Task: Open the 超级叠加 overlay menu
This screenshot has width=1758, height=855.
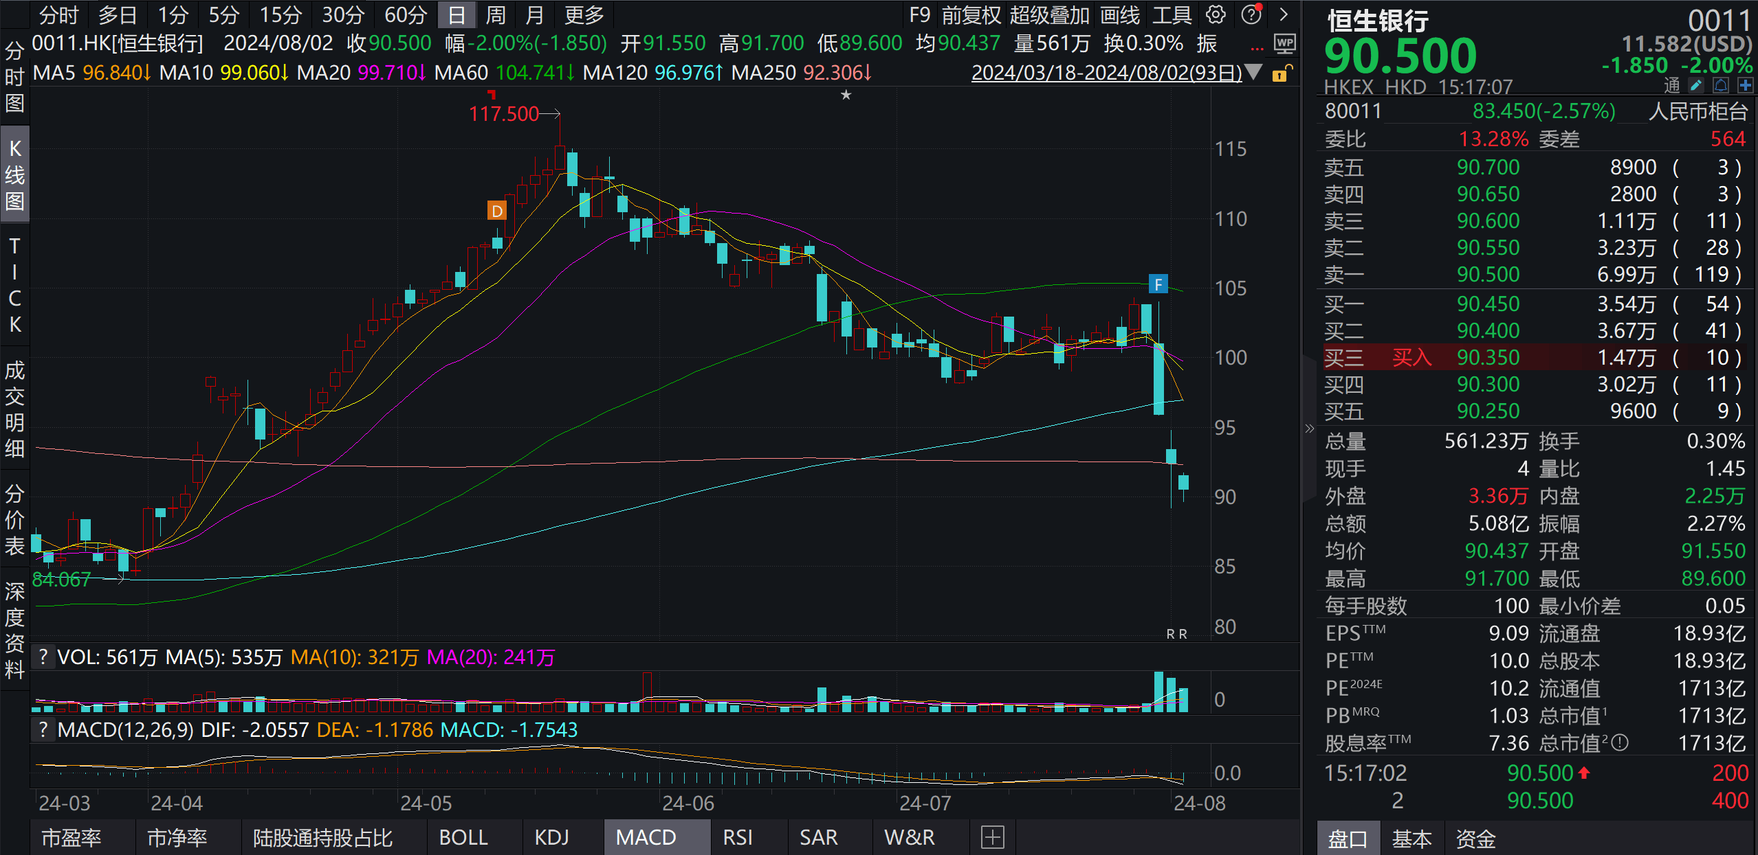Action: [x=1049, y=14]
